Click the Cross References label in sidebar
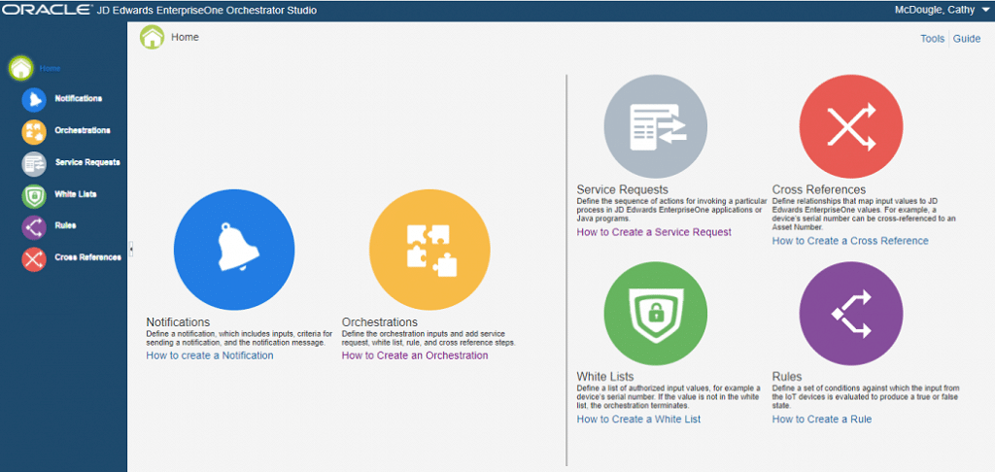This screenshot has height=472, width=995. coord(88,257)
